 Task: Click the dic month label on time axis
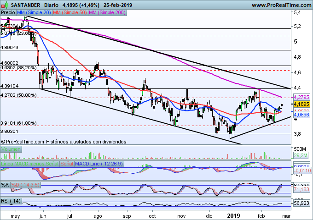click(x=209, y=216)
